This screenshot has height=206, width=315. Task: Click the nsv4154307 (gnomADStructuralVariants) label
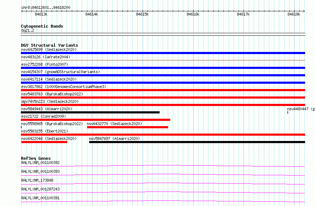[x=61, y=72]
